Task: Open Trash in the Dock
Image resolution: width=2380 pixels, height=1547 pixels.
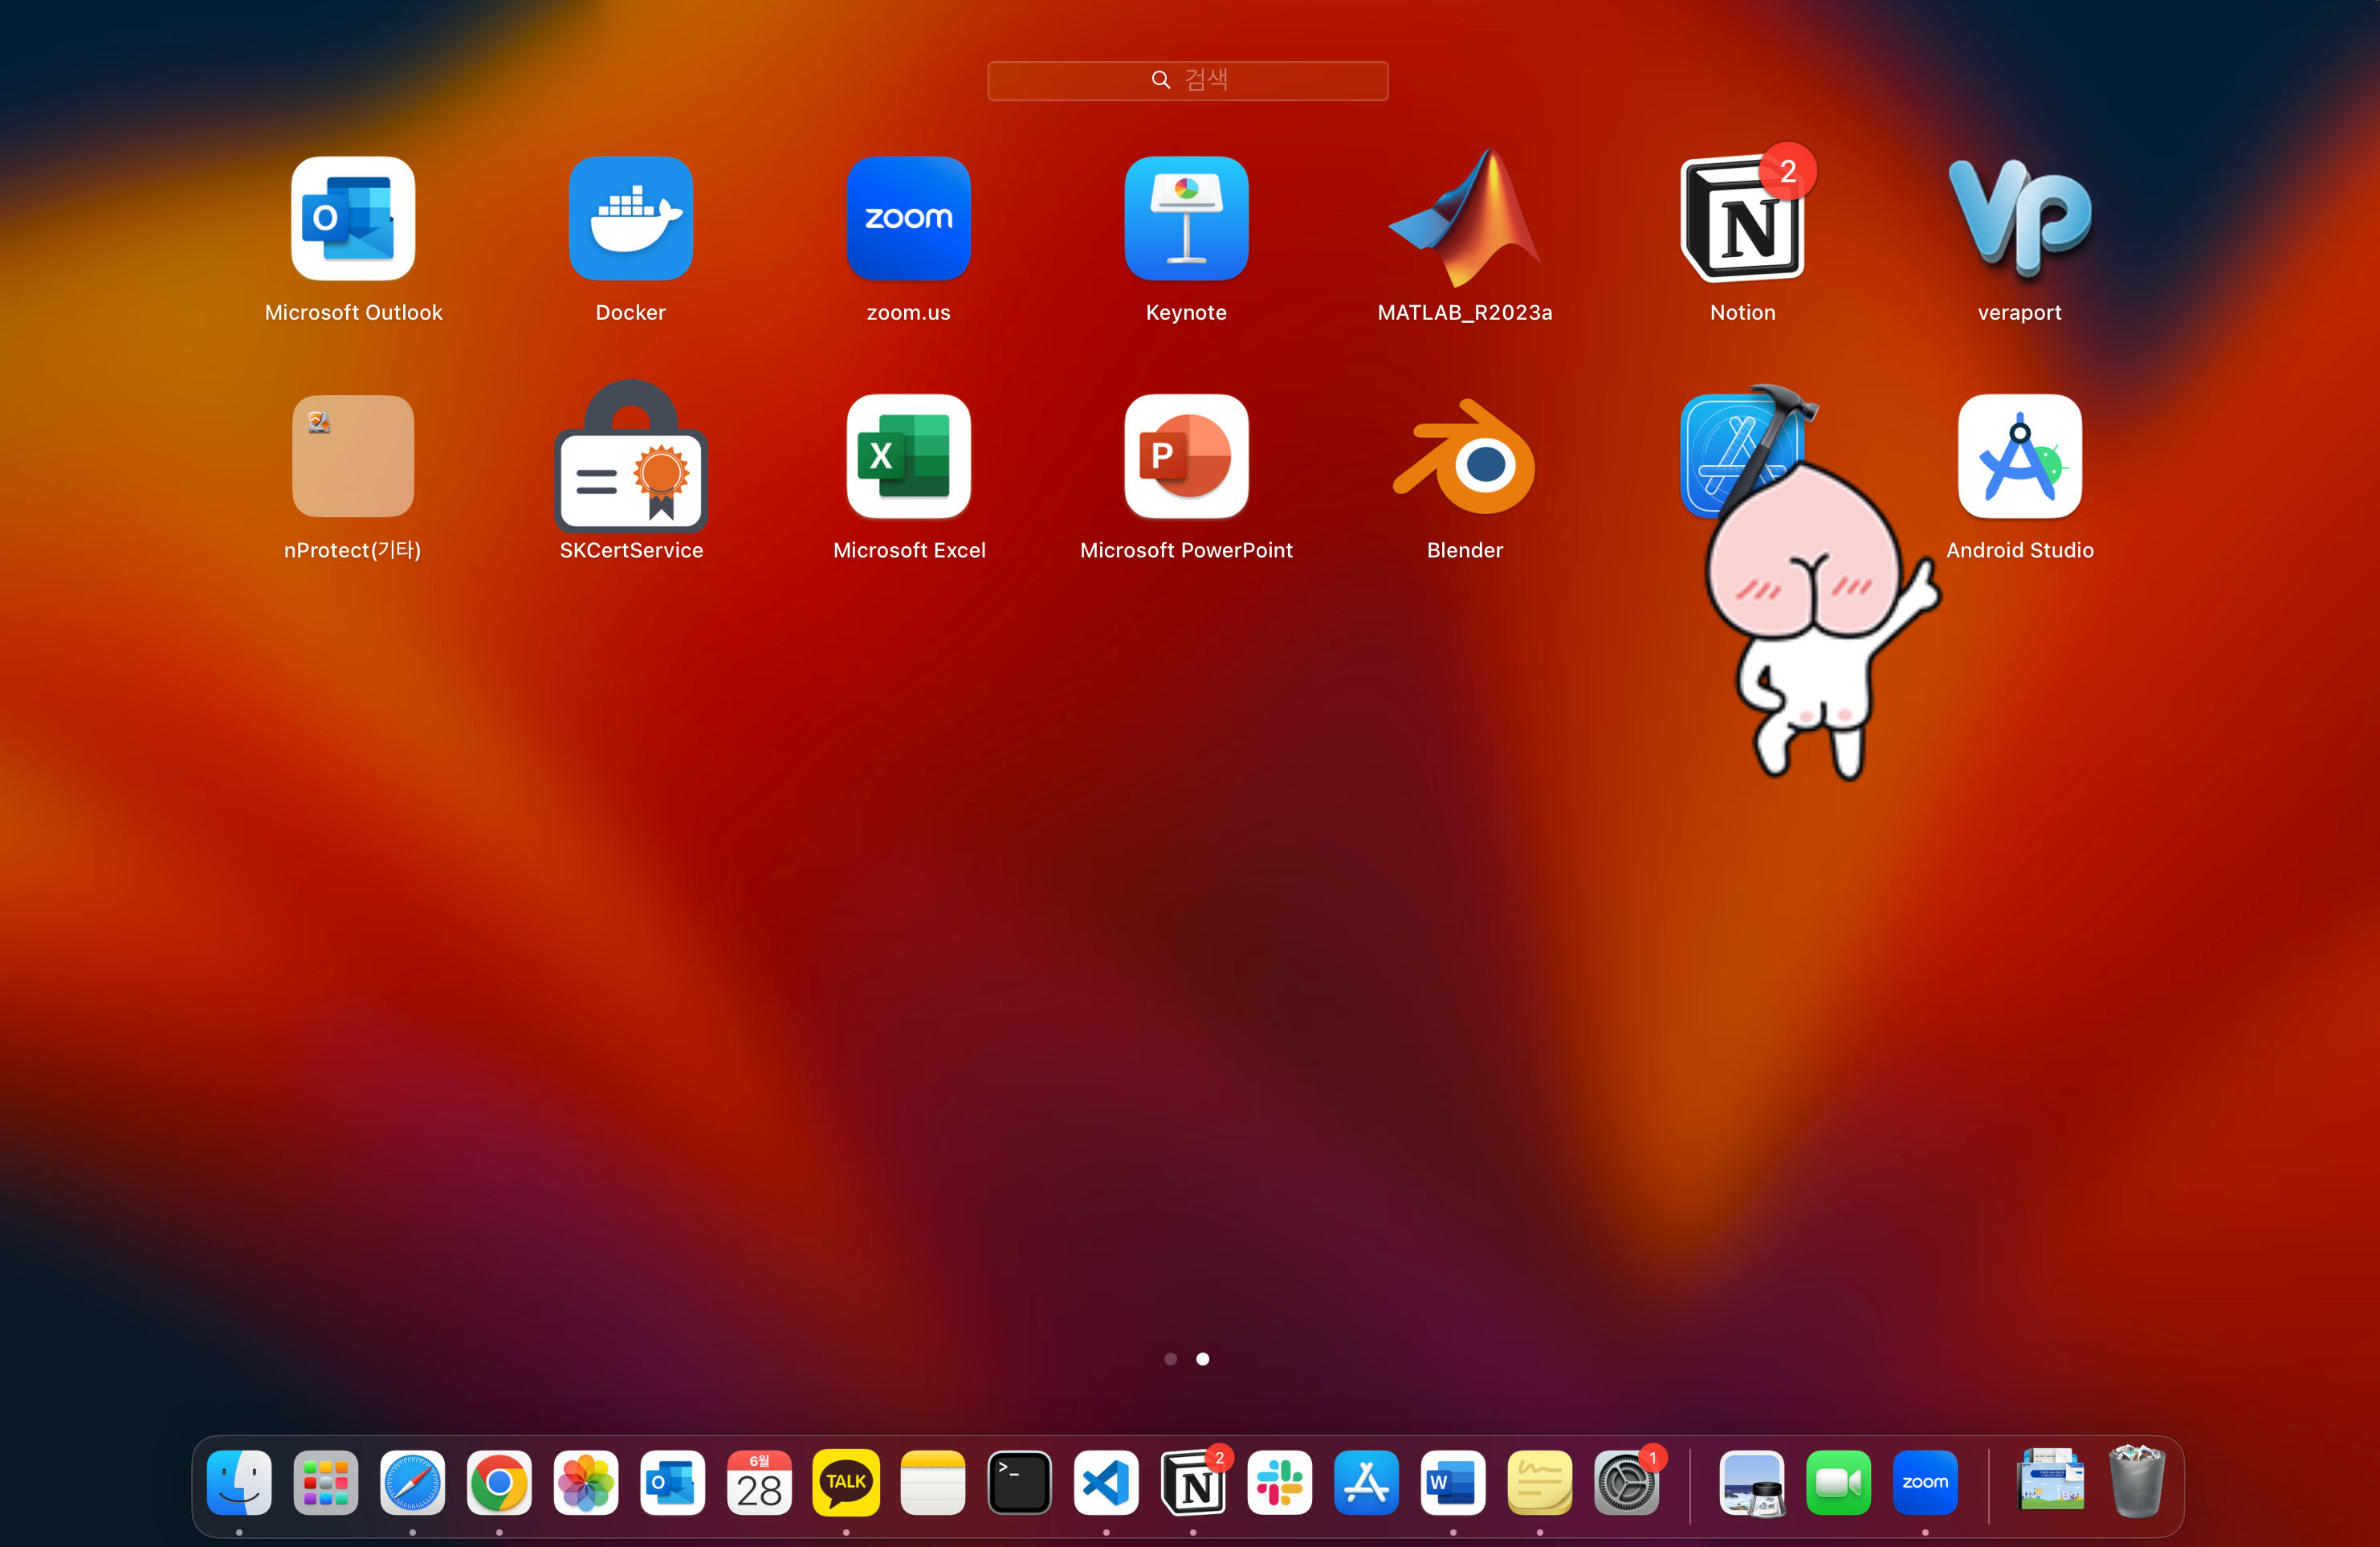Action: 2136,1483
